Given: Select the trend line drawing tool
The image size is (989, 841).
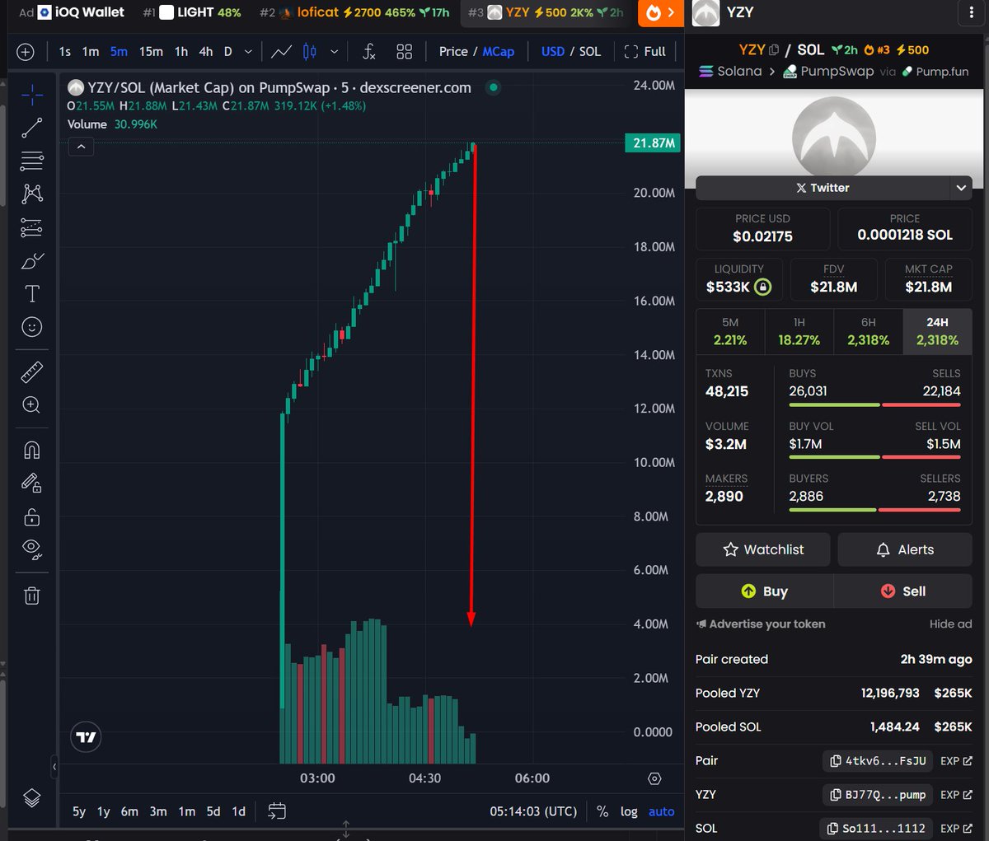Looking at the screenshot, I should click(x=32, y=128).
